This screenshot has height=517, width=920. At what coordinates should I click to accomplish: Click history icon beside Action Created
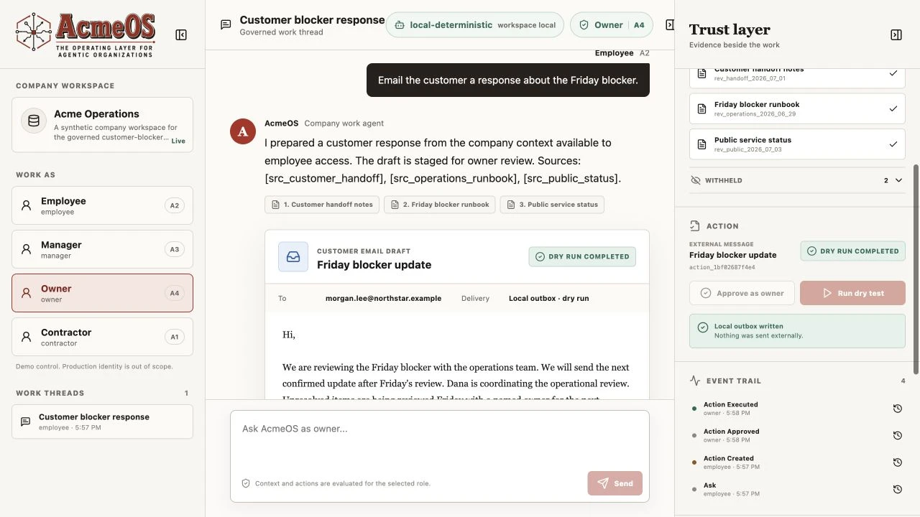[897, 462]
